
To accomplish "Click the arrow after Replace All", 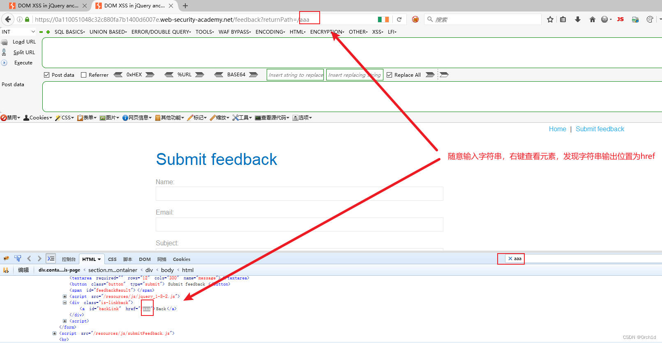I will point(430,75).
